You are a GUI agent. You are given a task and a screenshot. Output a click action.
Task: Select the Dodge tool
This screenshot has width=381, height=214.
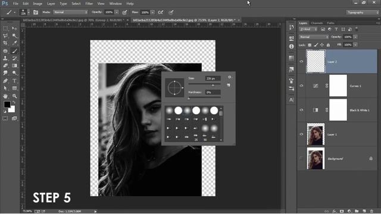pyautogui.click(x=14, y=73)
